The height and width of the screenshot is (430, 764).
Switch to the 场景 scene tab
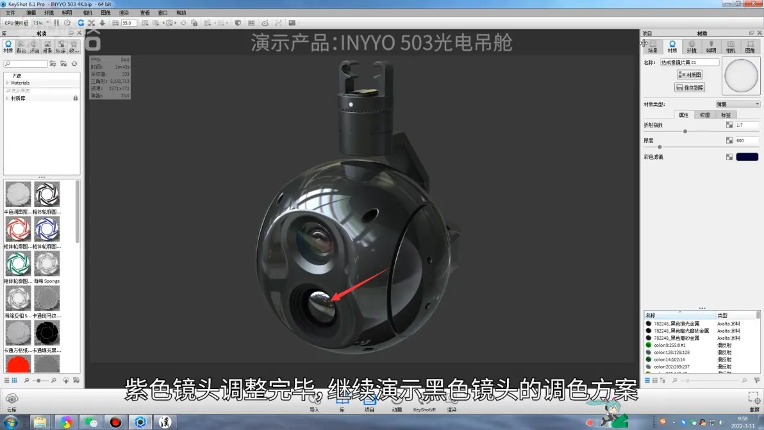[x=652, y=47]
